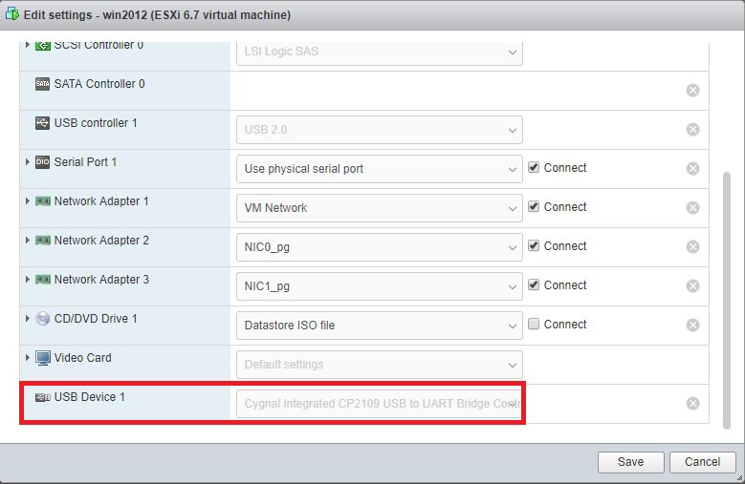This screenshot has width=745, height=484.
Task: Remove the SATA Controller 0 device
Action: (692, 90)
